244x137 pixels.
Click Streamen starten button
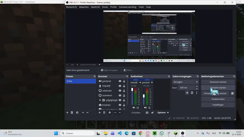coord(218,82)
